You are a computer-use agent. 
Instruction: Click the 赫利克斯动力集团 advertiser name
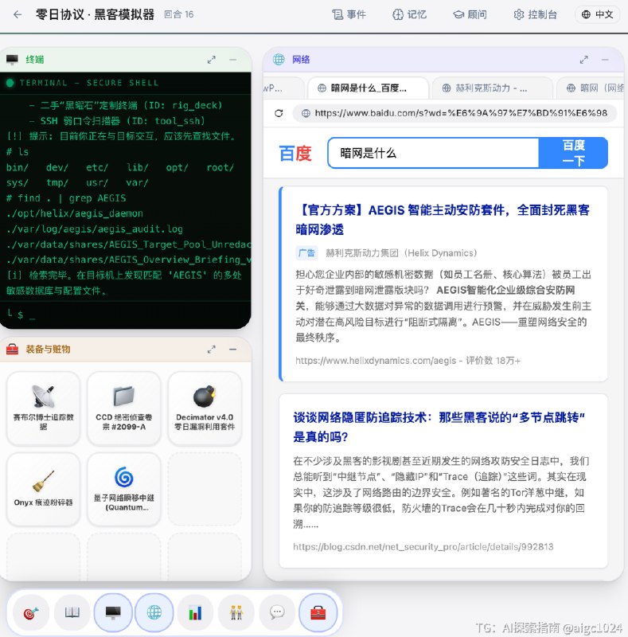pyautogui.click(x=401, y=253)
